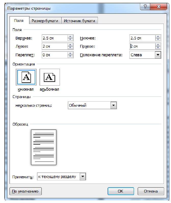Viewport: 171px width, 203px height.
Task: Click the page sample preview thumbnail
Action: tap(44, 147)
